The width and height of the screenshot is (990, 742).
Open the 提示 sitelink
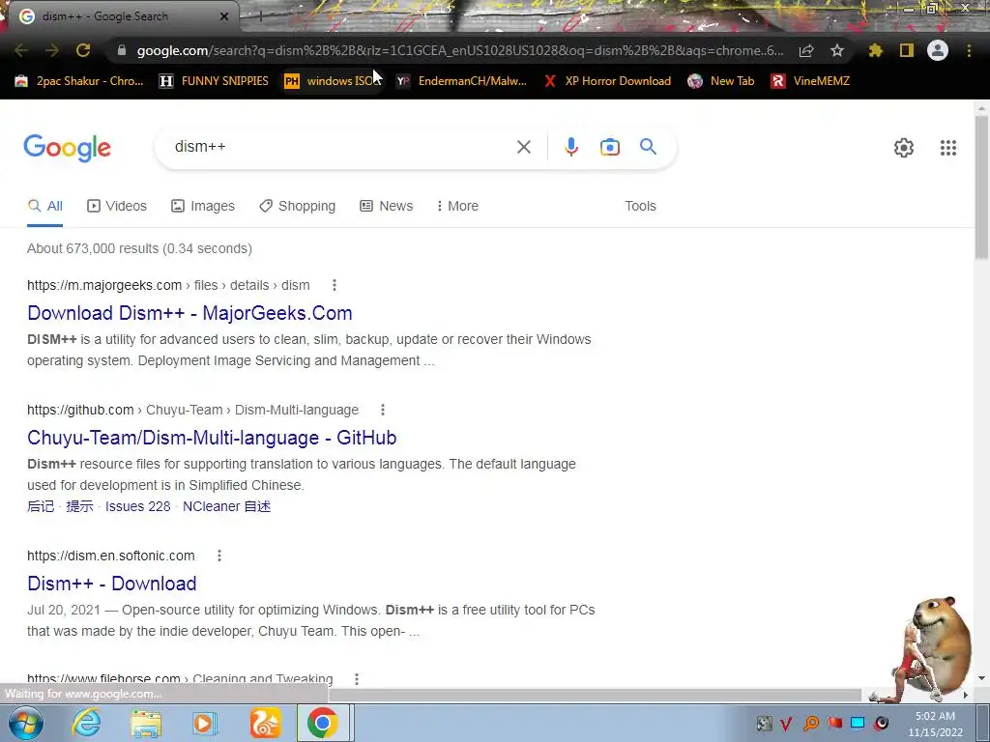coord(79,506)
